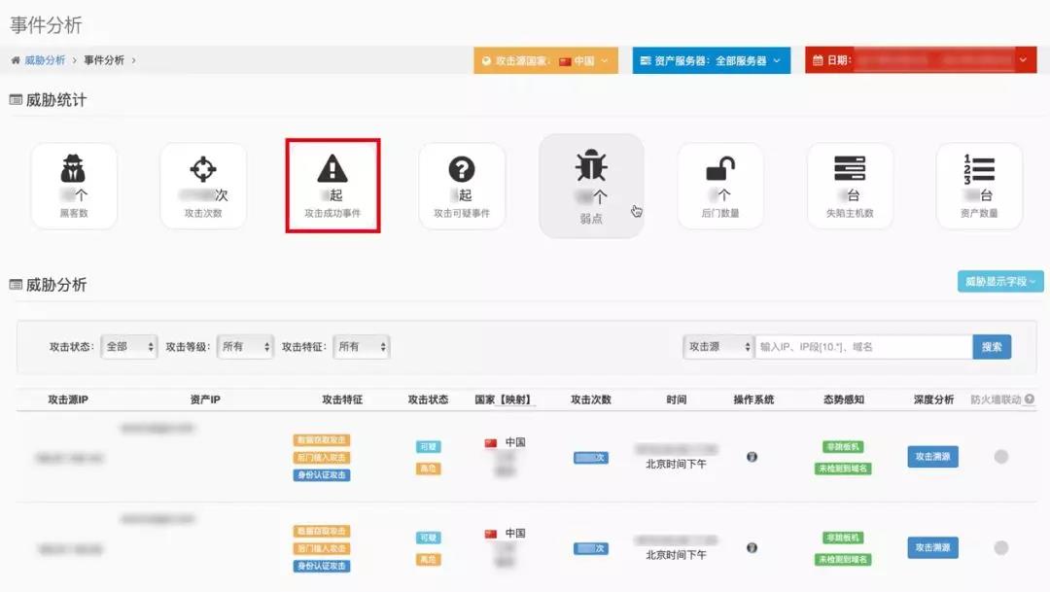1050x592 pixels.
Task: Click the 态势感知 column header
Action: pyautogui.click(x=844, y=400)
